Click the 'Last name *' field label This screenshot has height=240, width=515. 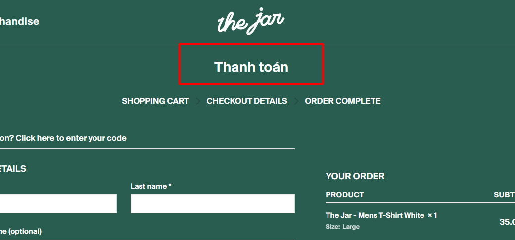point(151,186)
